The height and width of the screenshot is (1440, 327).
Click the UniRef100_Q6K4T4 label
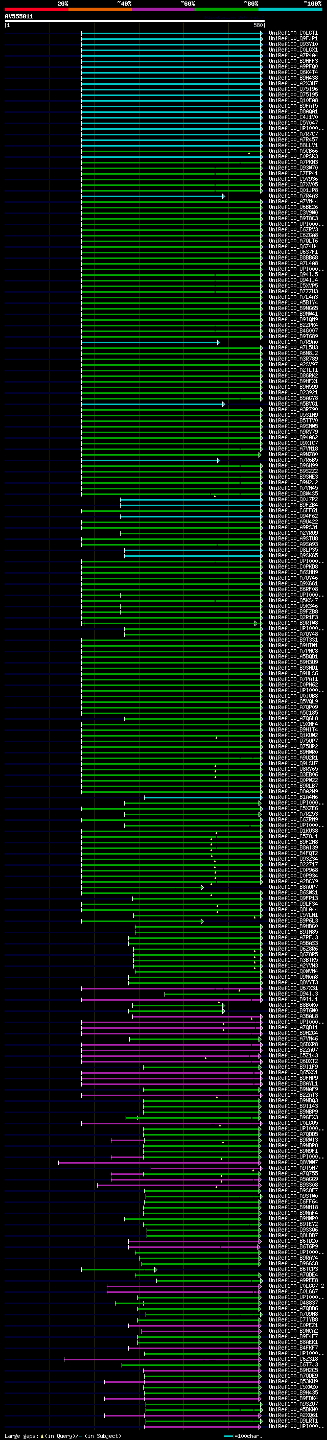pyautogui.click(x=293, y=73)
